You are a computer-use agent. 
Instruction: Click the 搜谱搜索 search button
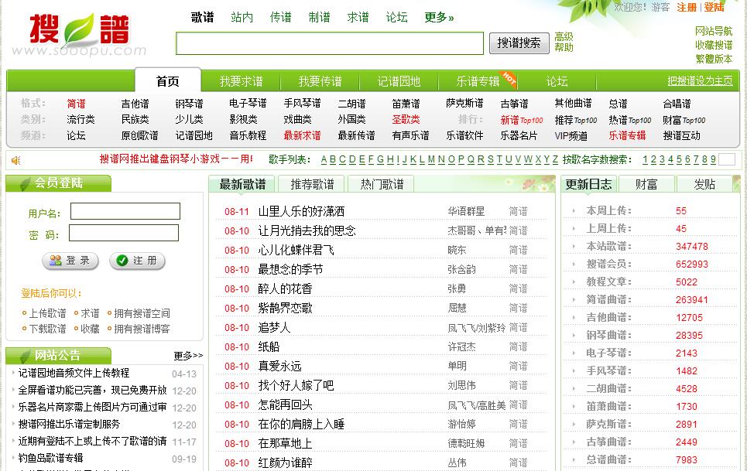tap(519, 43)
